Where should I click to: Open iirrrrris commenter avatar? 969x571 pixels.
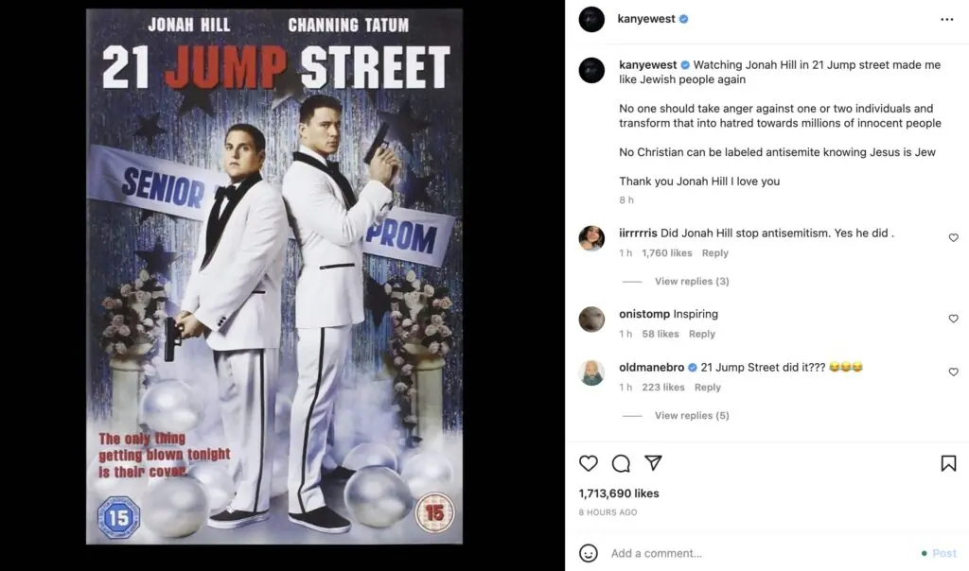[591, 238]
